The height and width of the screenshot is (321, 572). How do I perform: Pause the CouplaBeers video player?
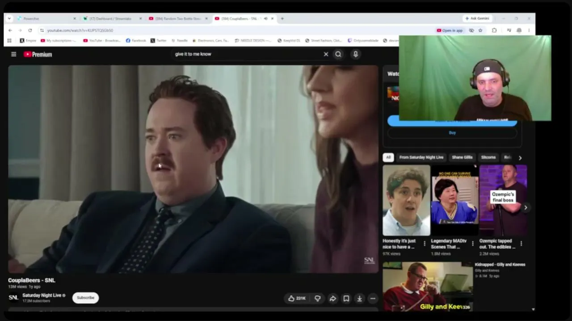point(193,169)
